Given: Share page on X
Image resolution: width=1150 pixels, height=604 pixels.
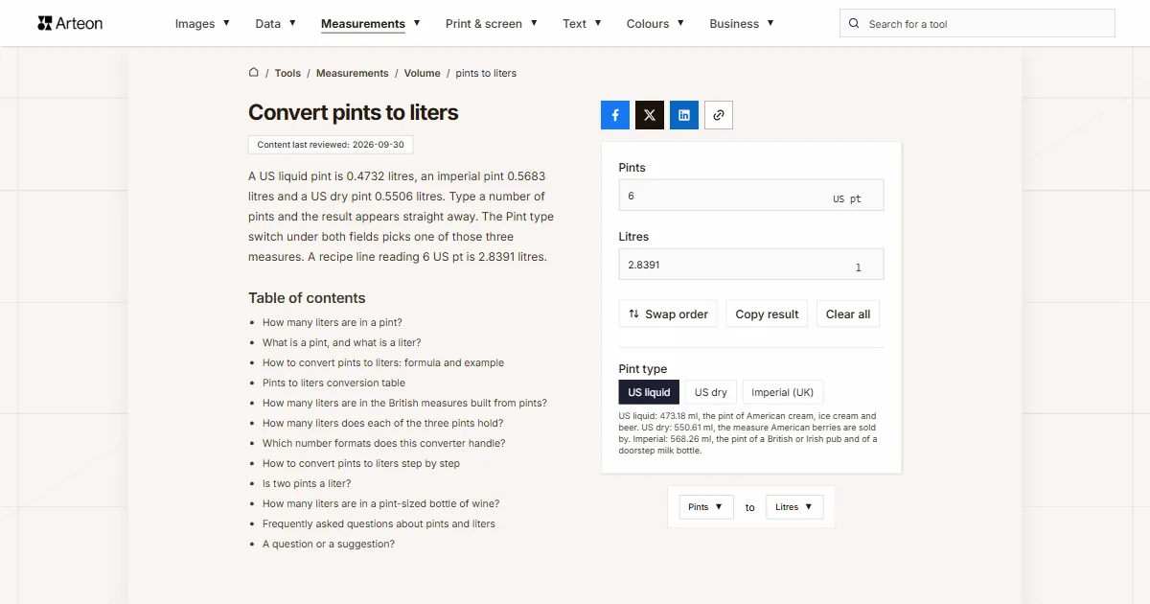Looking at the screenshot, I should coord(650,115).
